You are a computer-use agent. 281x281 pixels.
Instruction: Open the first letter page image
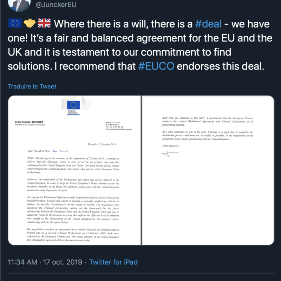pos(74,170)
